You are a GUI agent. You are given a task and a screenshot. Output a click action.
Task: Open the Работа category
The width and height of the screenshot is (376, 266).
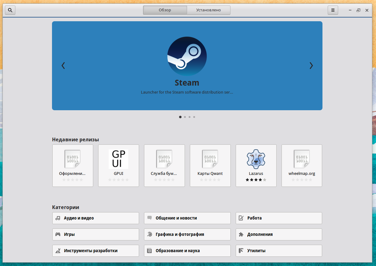[279, 218]
